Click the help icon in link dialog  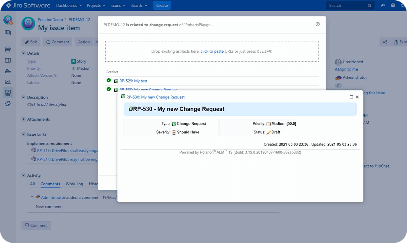(x=318, y=24)
